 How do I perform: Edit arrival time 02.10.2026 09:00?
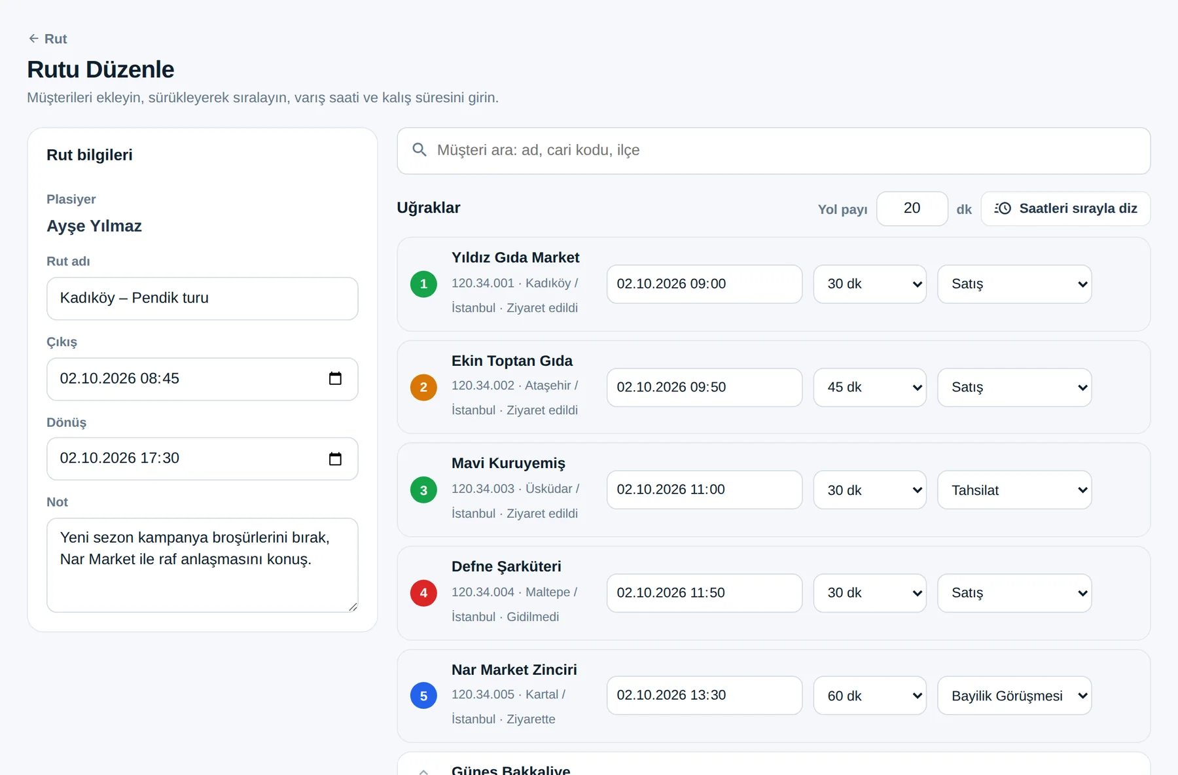[x=704, y=284]
